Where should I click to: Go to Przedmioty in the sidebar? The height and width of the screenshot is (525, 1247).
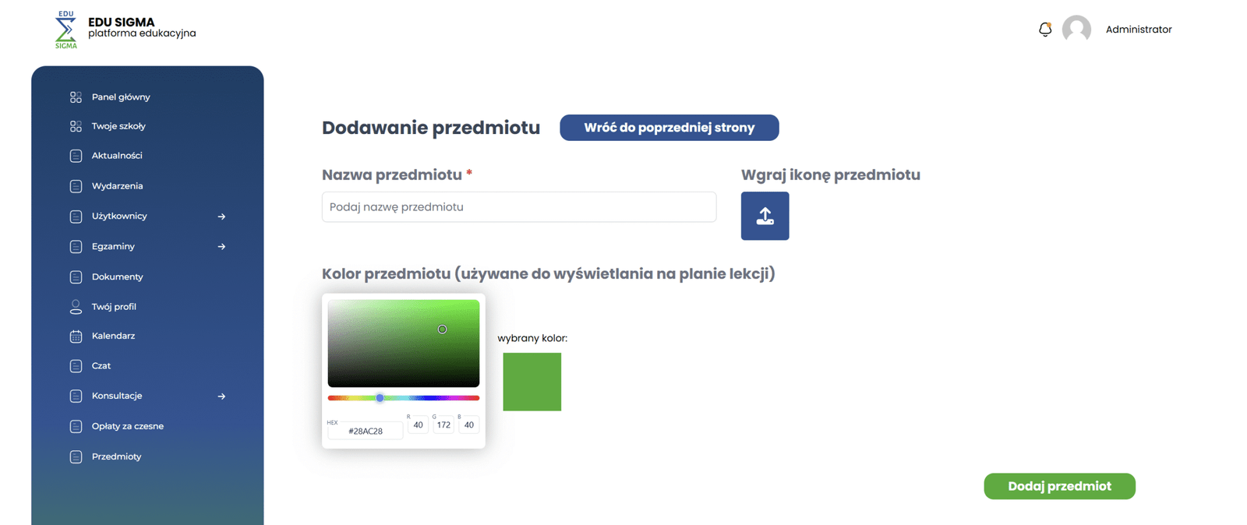(x=116, y=456)
